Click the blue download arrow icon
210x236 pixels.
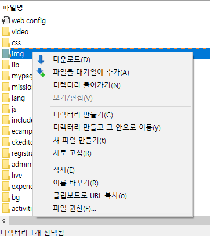pos(41,59)
